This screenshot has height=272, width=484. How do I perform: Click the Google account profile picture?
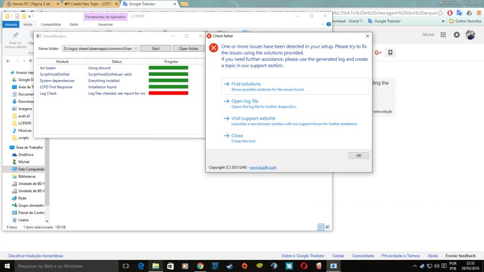470,35
